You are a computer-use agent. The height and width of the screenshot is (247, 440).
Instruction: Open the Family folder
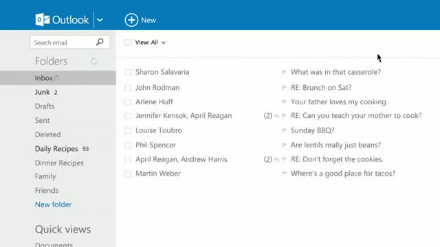pos(45,176)
